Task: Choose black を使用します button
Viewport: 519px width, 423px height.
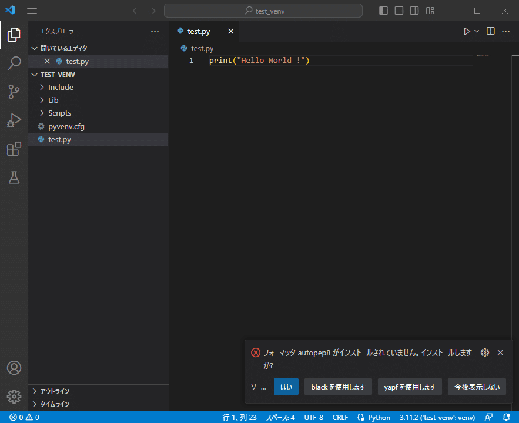Action: [x=338, y=387]
